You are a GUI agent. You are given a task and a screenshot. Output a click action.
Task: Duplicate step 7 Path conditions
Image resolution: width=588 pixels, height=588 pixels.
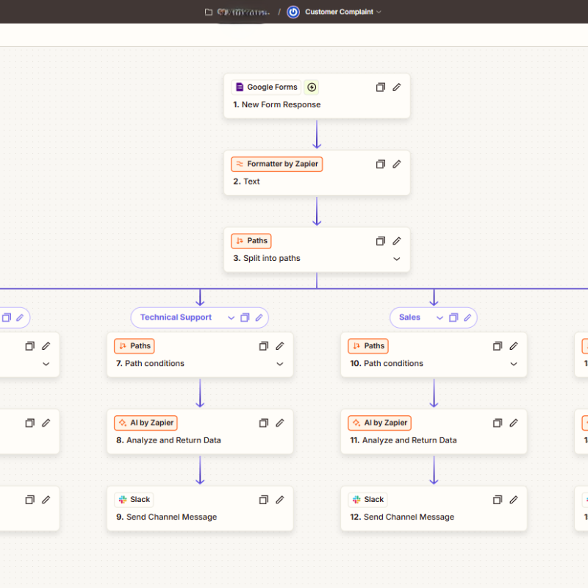264,346
